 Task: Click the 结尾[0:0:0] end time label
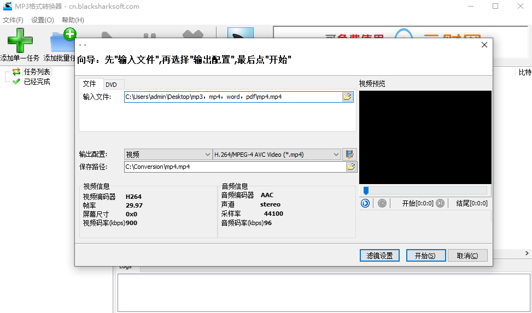(x=472, y=203)
